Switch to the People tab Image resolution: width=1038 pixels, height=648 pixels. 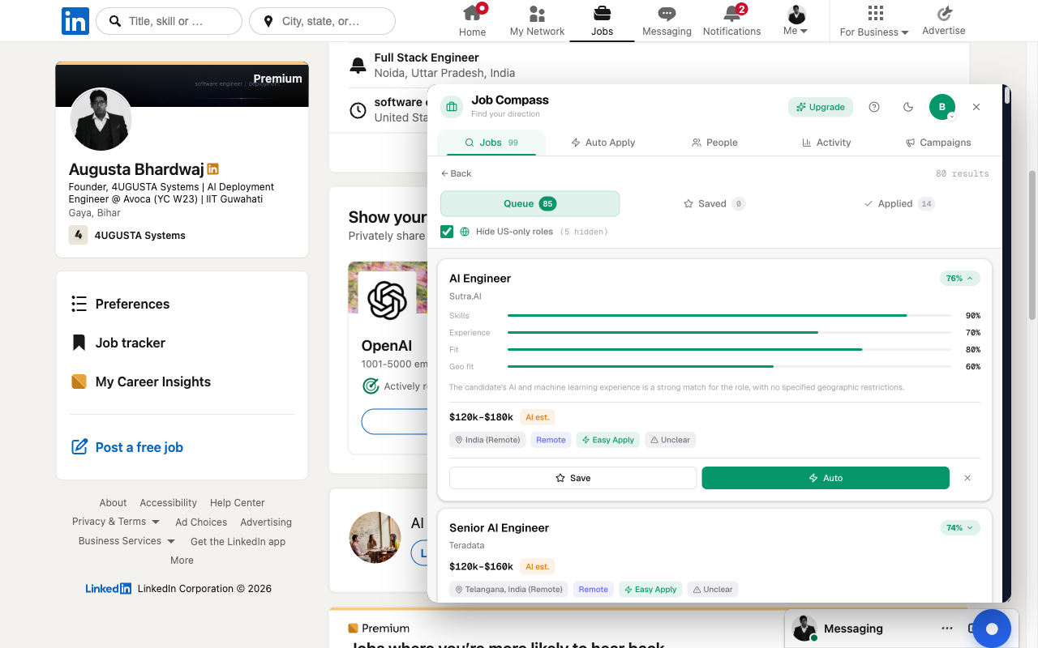pyautogui.click(x=714, y=143)
